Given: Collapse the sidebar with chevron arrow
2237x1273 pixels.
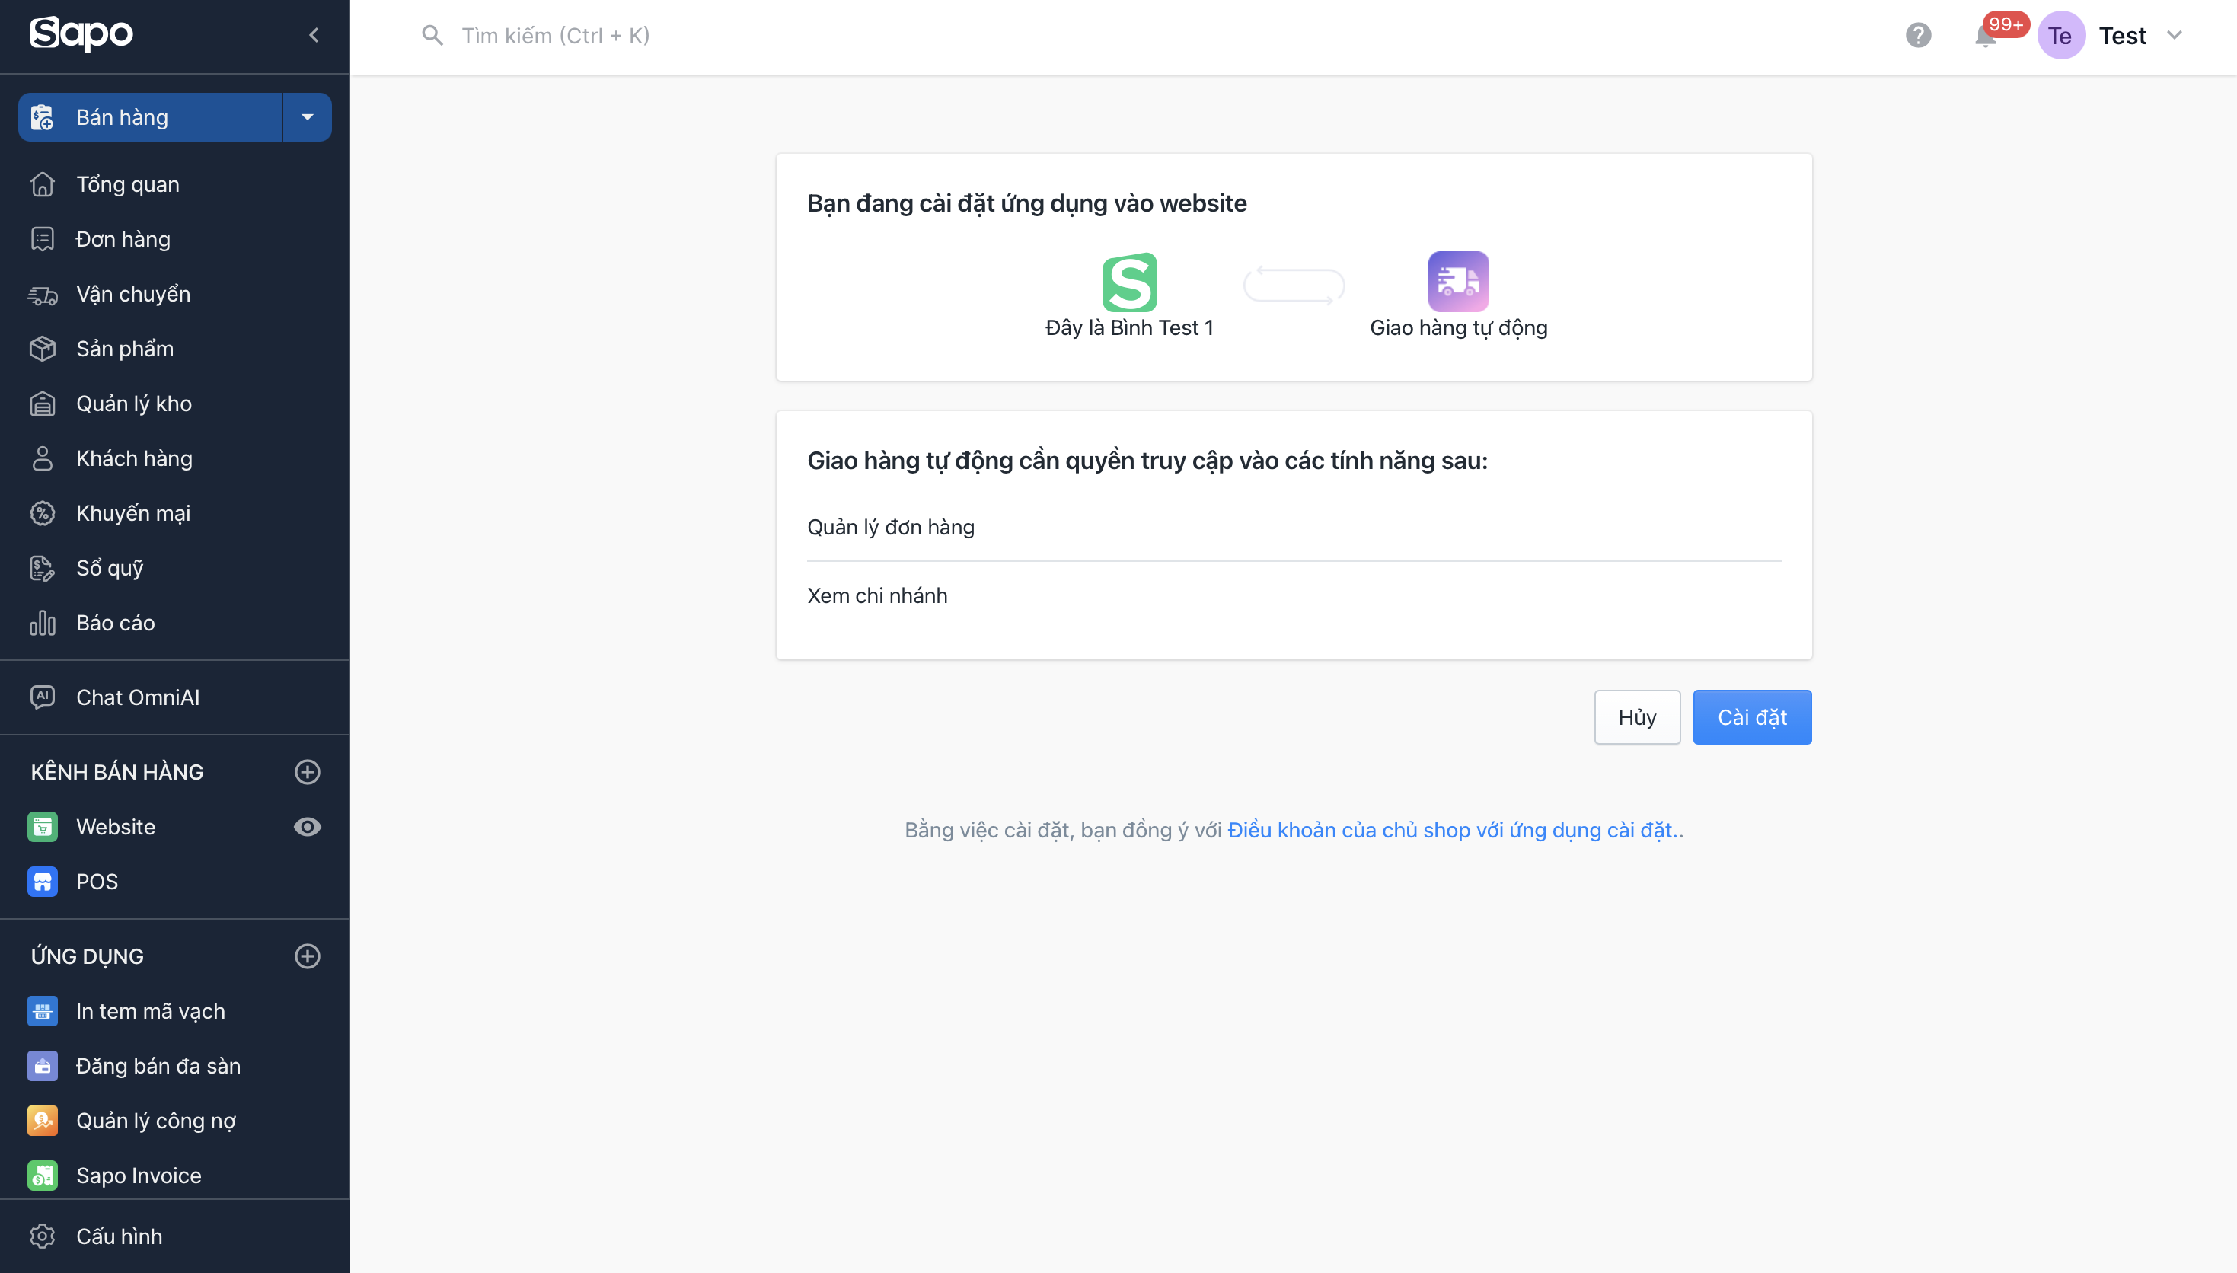Looking at the screenshot, I should coord(314,35).
